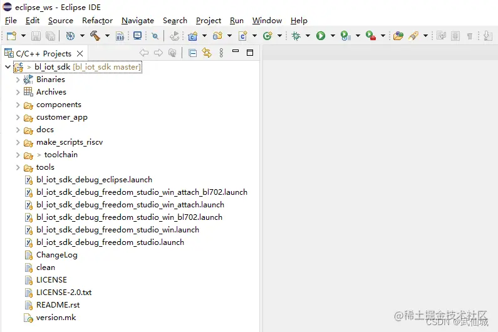498x332 pixels.
Task: Select the tools folder
Action: pyautogui.click(x=45, y=167)
